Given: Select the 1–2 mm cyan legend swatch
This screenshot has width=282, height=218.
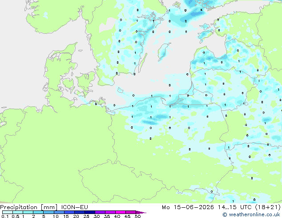Looking at the screenshot, I should tap(28, 212).
